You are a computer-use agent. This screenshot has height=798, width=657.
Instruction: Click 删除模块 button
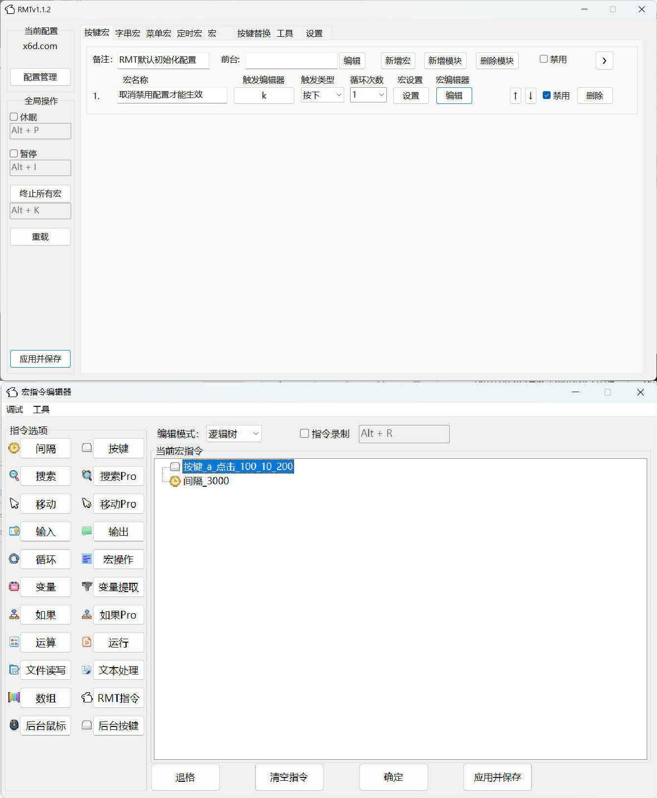coord(497,61)
